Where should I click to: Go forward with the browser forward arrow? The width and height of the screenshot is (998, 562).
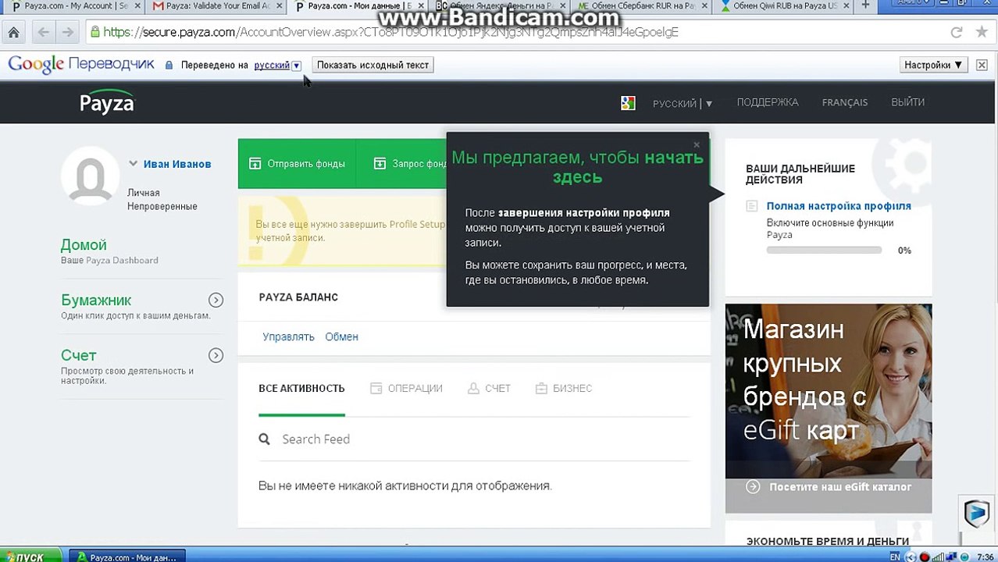pos(67,33)
